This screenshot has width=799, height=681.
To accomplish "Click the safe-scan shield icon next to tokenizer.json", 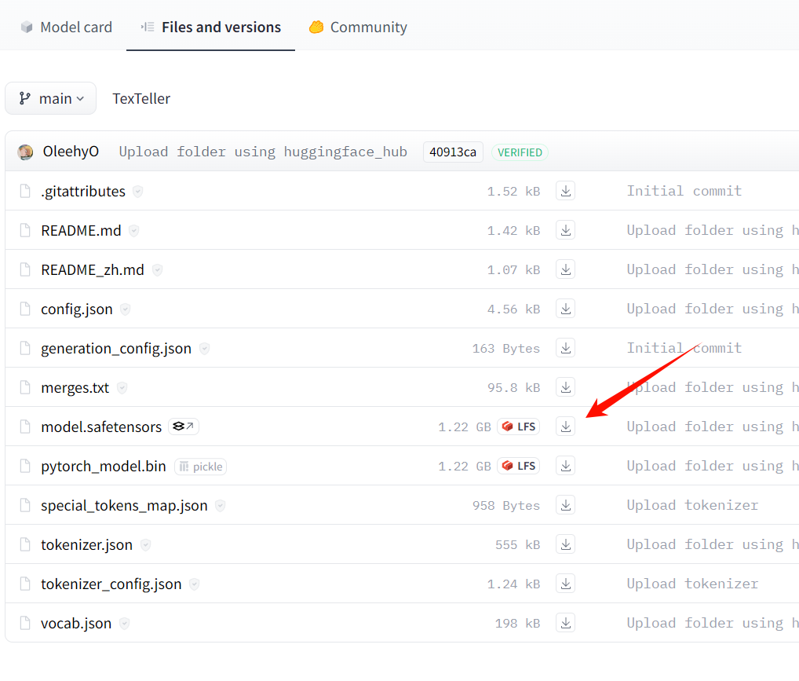I will (146, 545).
